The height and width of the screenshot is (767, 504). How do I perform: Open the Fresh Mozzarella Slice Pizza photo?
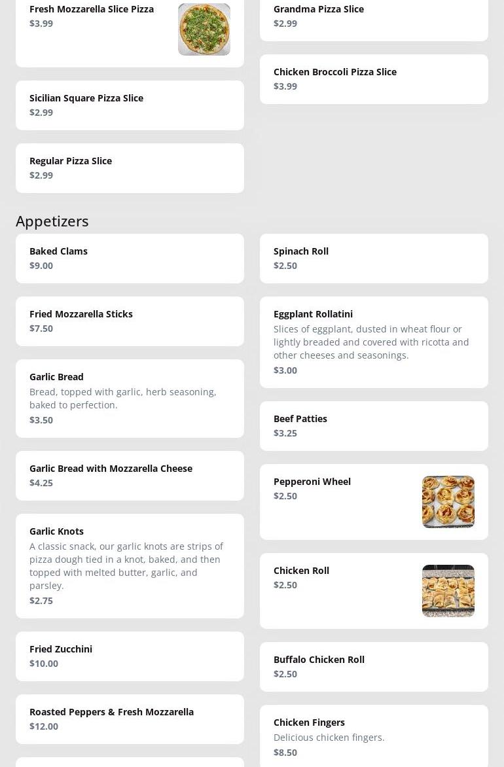(x=204, y=29)
